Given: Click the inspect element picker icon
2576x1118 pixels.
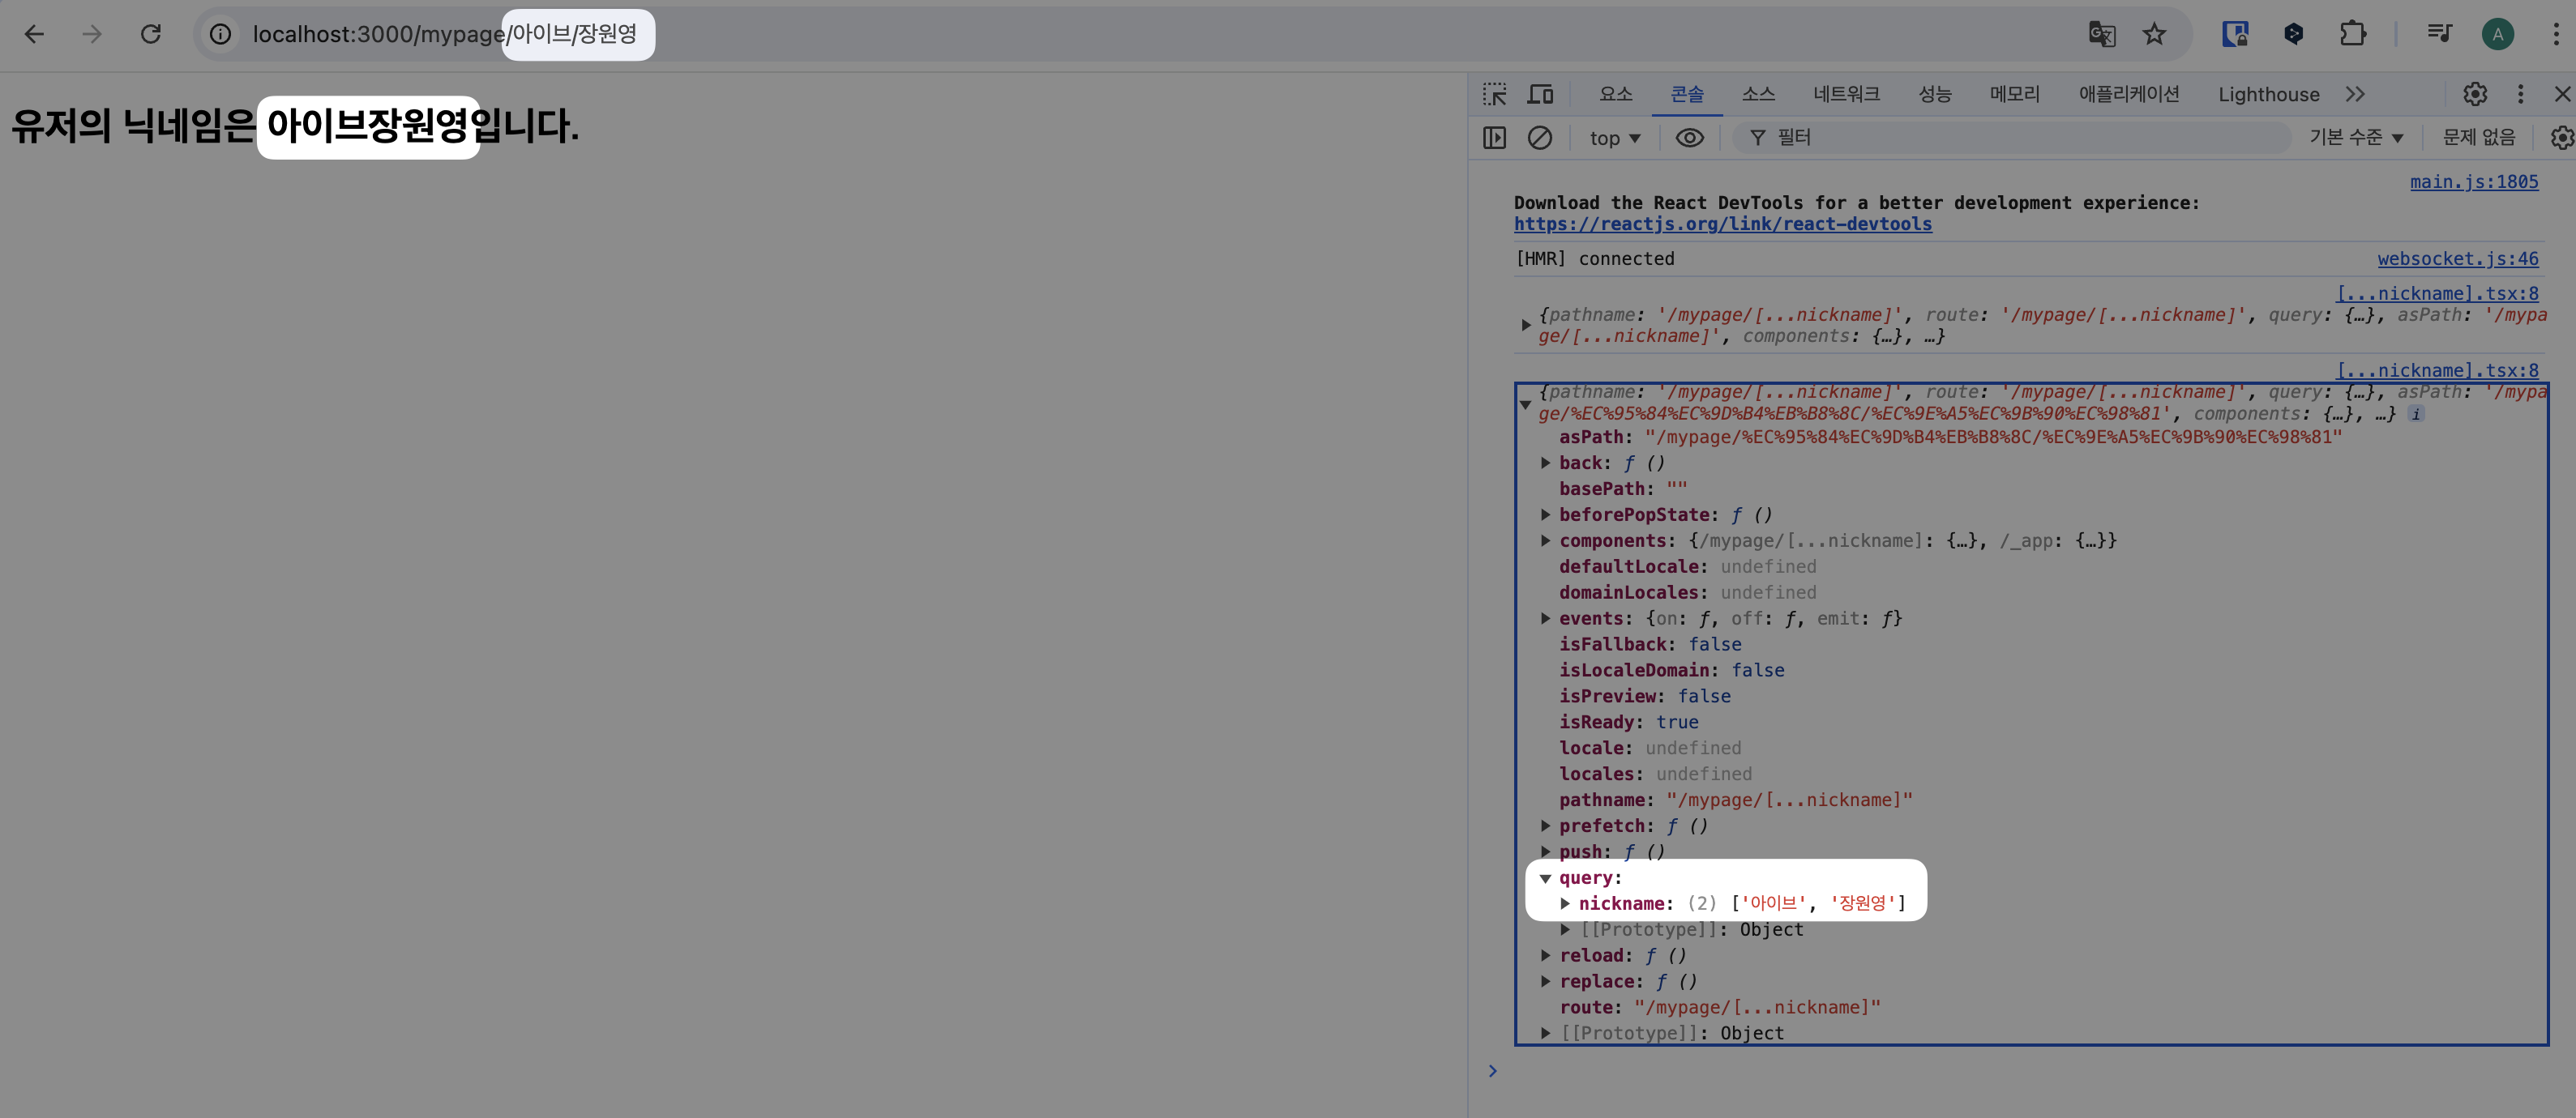Looking at the screenshot, I should (x=1494, y=94).
